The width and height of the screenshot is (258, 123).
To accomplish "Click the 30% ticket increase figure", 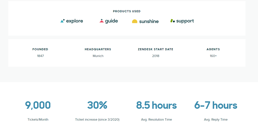I will tap(97, 105).
